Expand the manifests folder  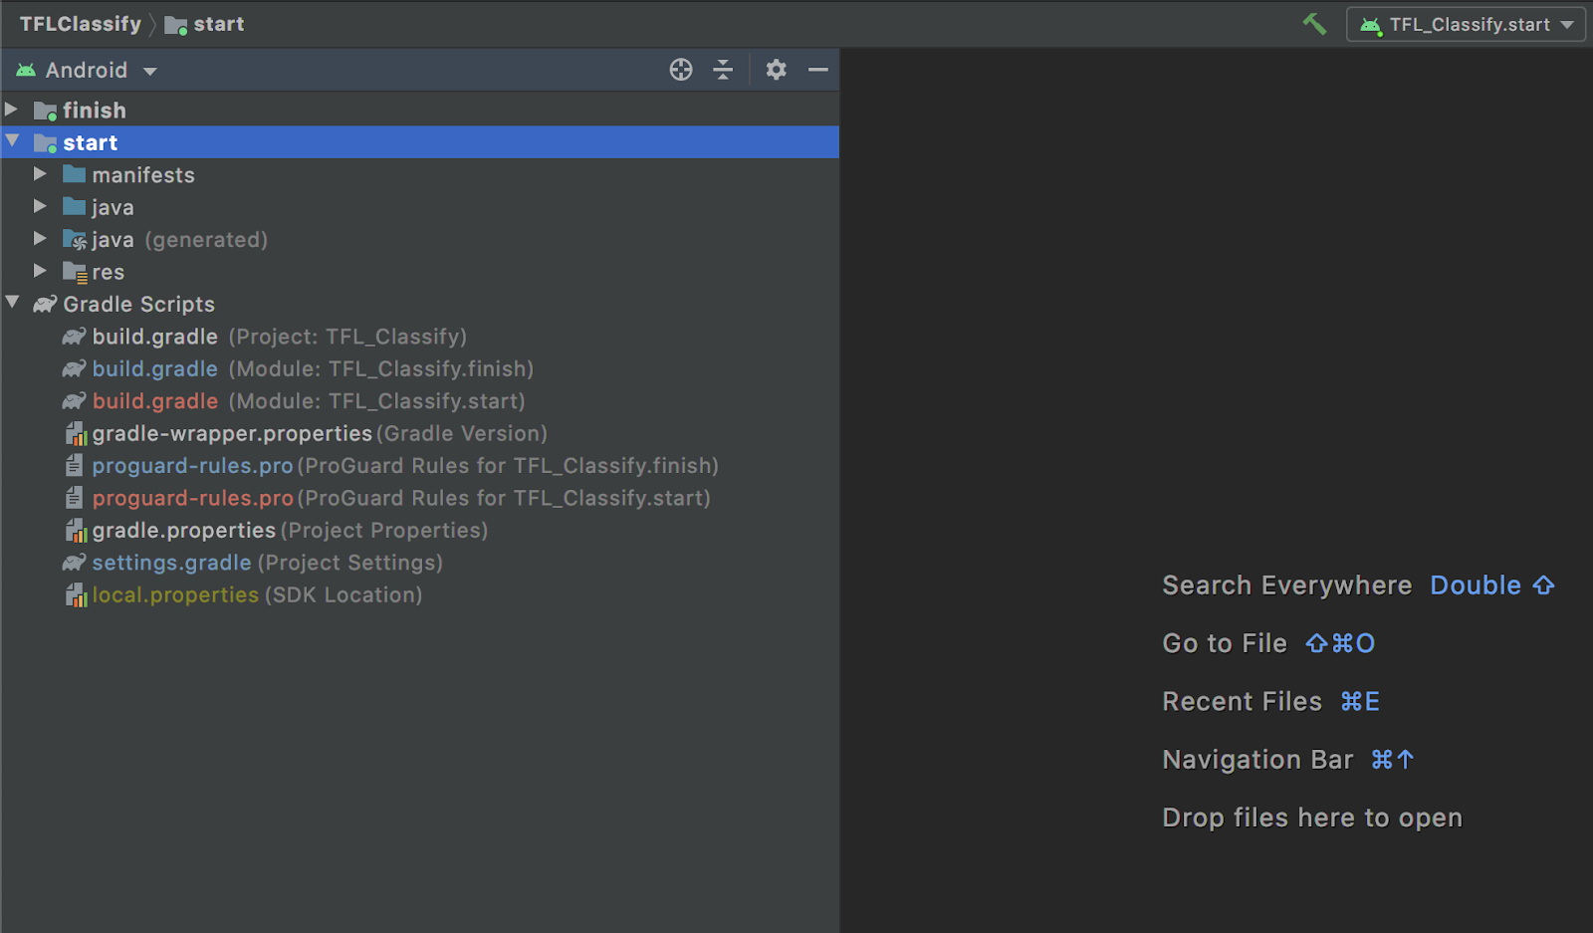40,174
